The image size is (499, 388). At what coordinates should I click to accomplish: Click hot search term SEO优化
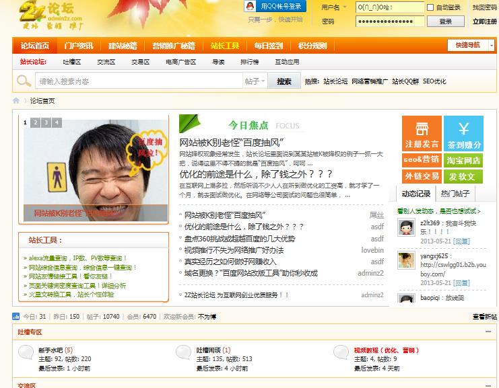434,81
